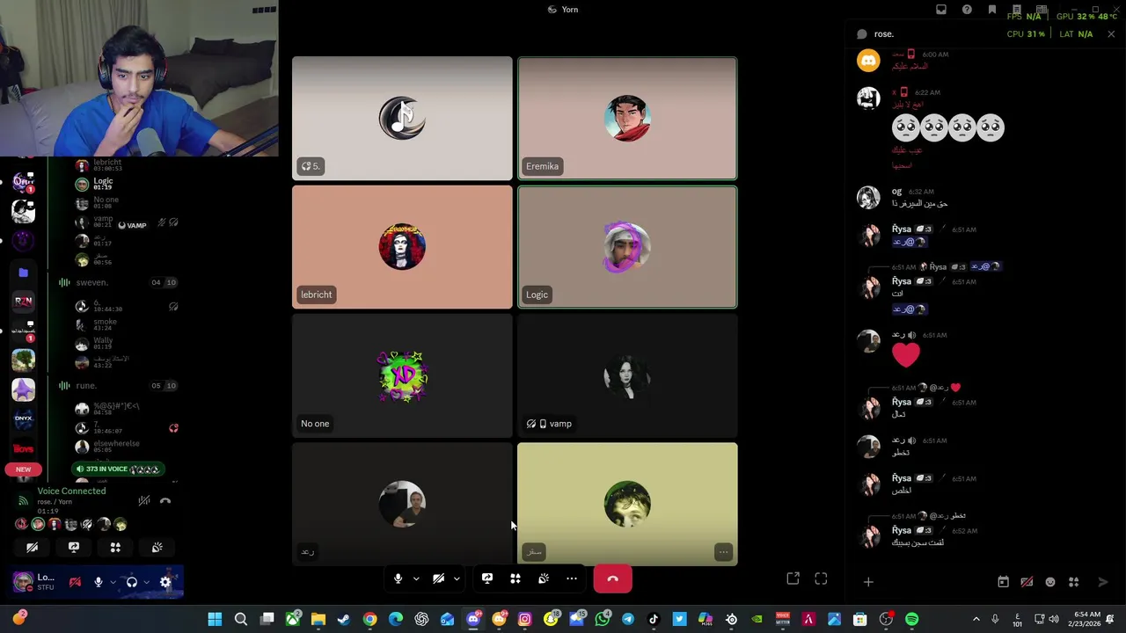Select the Eremika video tile
Screen dimensions: 1126x633
(x=627, y=119)
